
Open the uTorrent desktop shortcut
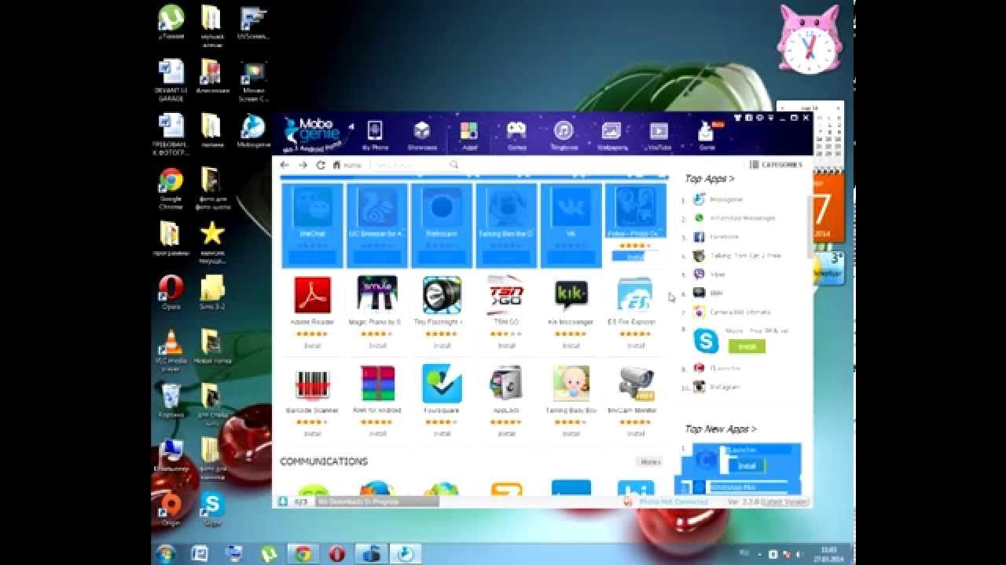(x=171, y=22)
